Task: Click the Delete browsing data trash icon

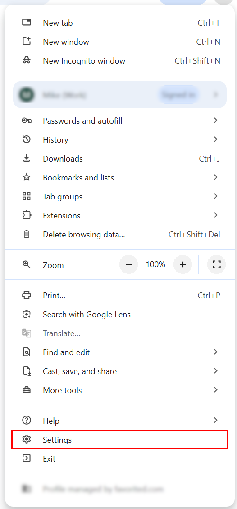Action: click(26, 234)
